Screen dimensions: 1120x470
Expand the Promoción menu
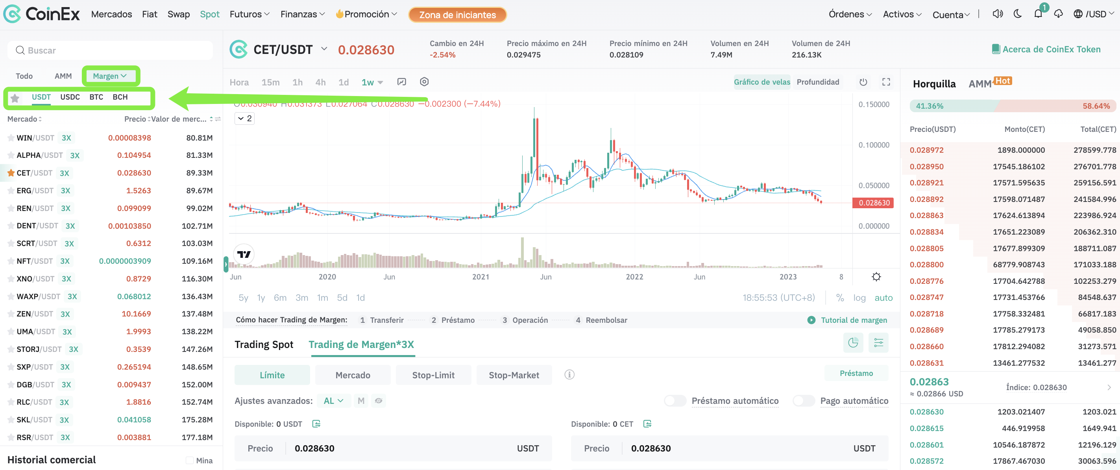click(366, 14)
